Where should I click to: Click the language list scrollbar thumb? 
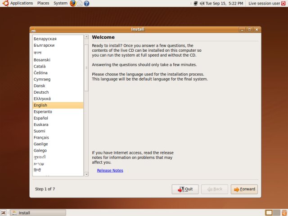pyautogui.click(x=86, y=68)
